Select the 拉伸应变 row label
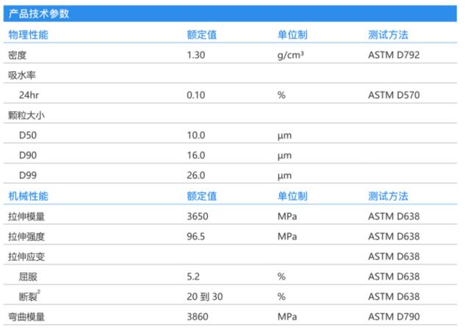Screen dimensions: 470x332 pyautogui.click(x=26, y=257)
